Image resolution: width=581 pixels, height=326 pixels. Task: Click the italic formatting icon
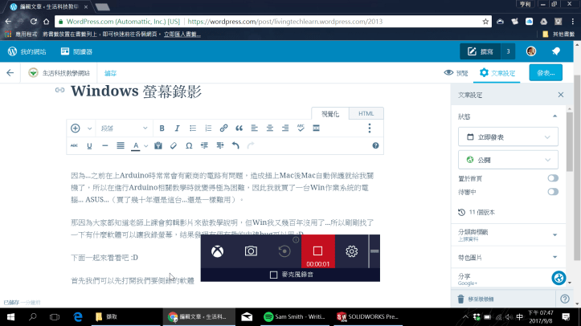(177, 128)
